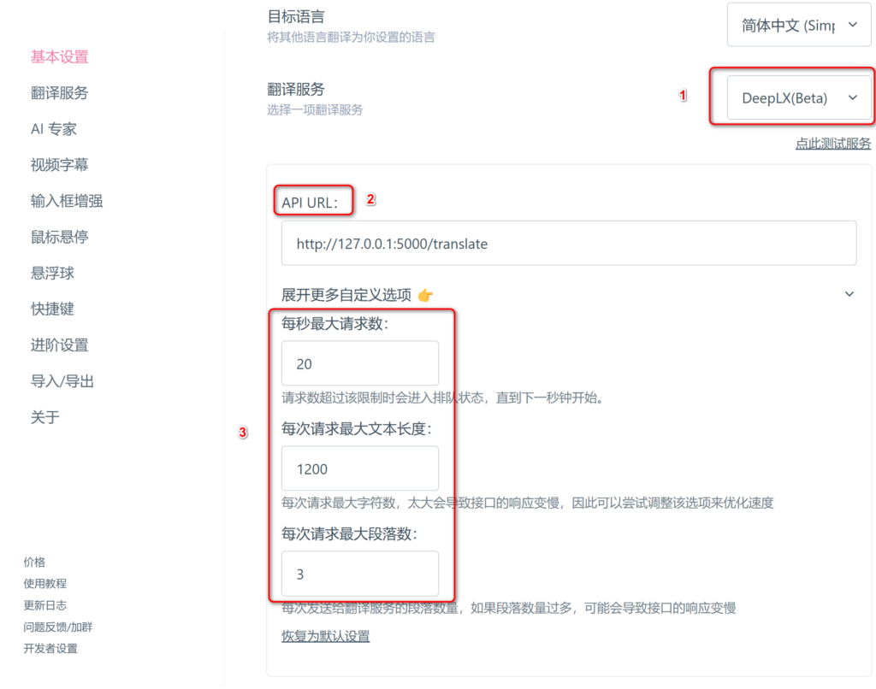Screen dimensions: 876x689
Task: Focus the API URL input field
Action: [x=569, y=244]
